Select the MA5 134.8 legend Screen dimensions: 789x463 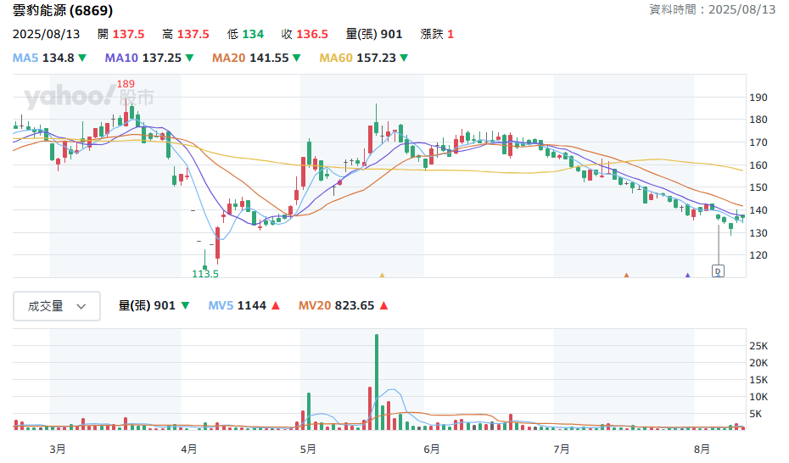pos(49,58)
